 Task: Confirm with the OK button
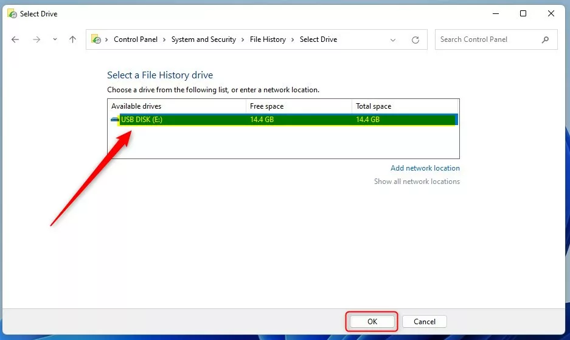372,322
